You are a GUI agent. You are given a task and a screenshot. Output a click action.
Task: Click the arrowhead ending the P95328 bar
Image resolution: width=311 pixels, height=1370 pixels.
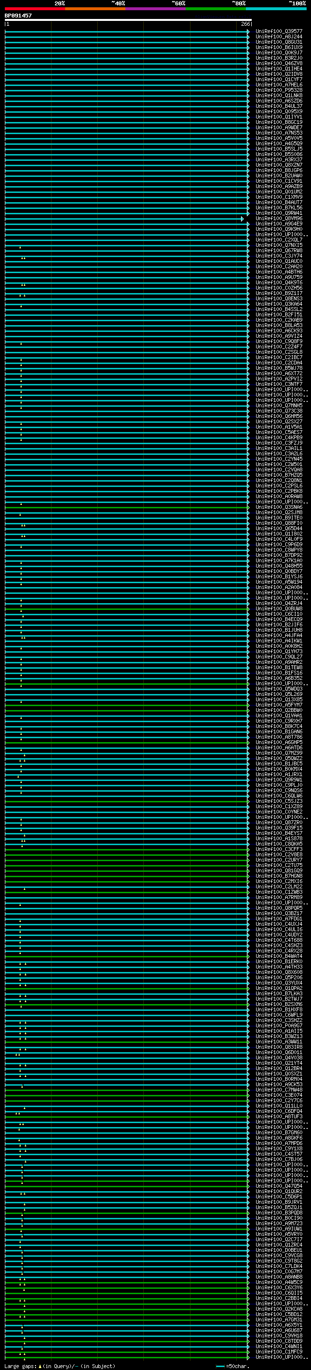point(248,90)
